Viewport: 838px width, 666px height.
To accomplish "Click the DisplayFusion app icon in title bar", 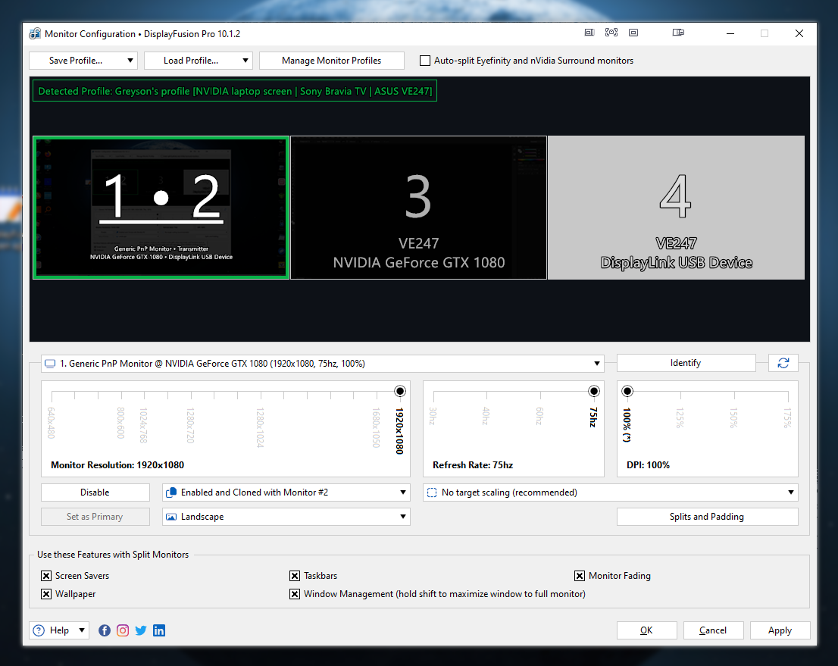I will [x=35, y=33].
